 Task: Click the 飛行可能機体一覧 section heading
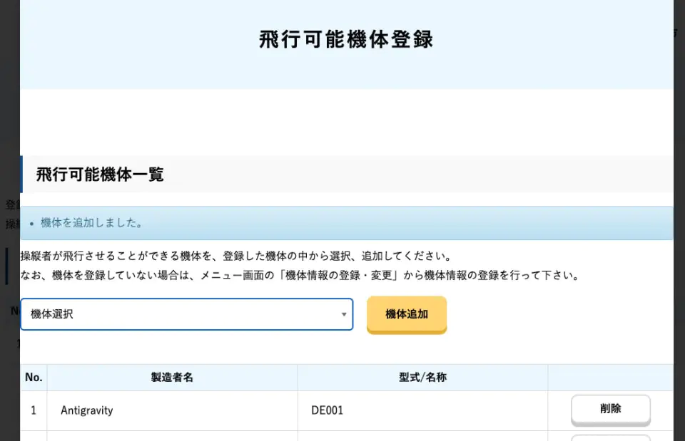coord(100,175)
